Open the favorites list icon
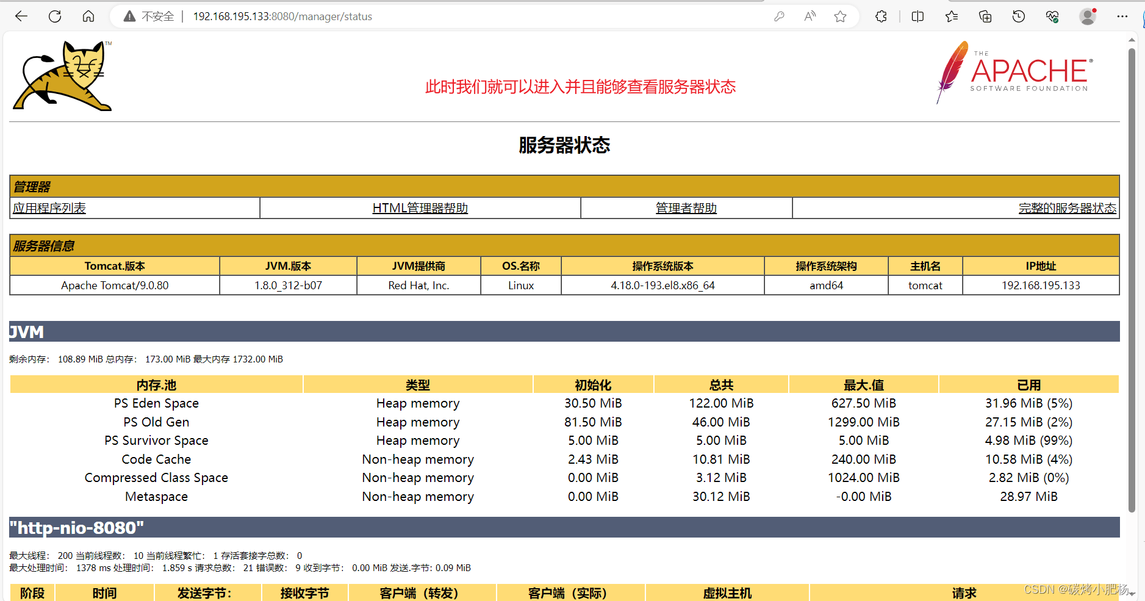 click(x=952, y=16)
